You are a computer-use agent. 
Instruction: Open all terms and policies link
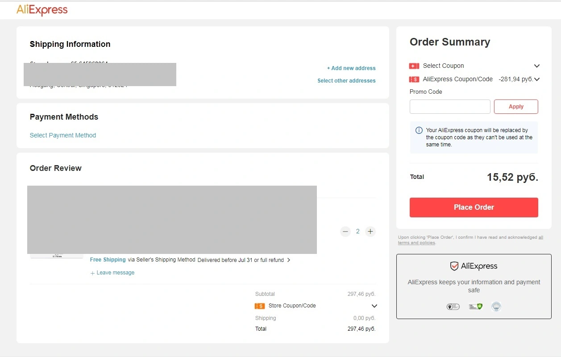pyautogui.click(x=470, y=240)
